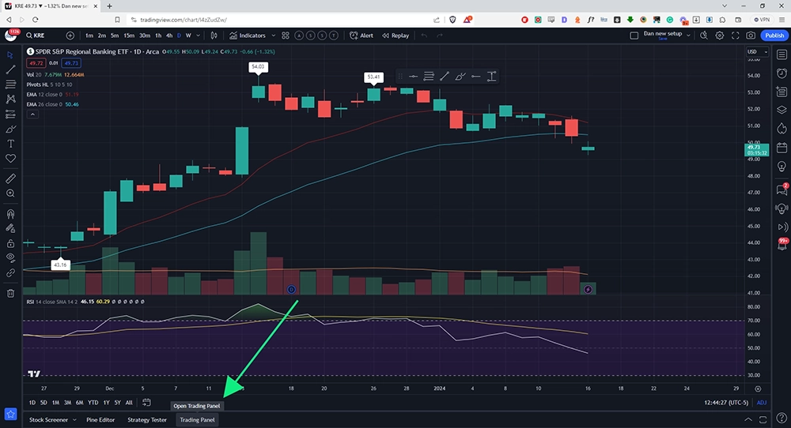The image size is (791, 428).
Task: Select the ruler Measure tool
Action: coord(10,178)
